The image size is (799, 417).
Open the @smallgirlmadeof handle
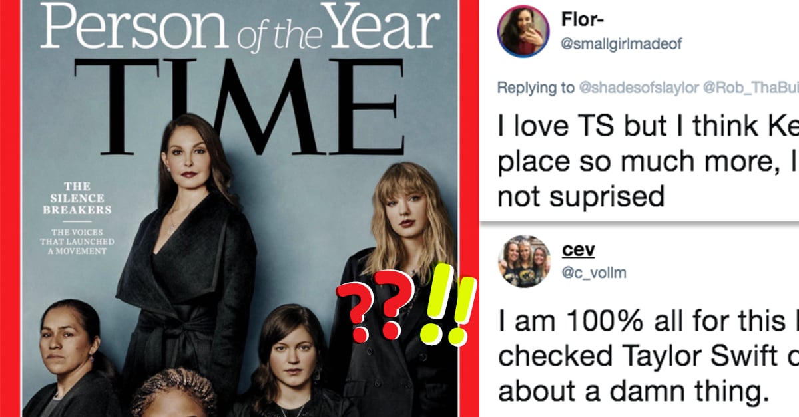pos(622,45)
